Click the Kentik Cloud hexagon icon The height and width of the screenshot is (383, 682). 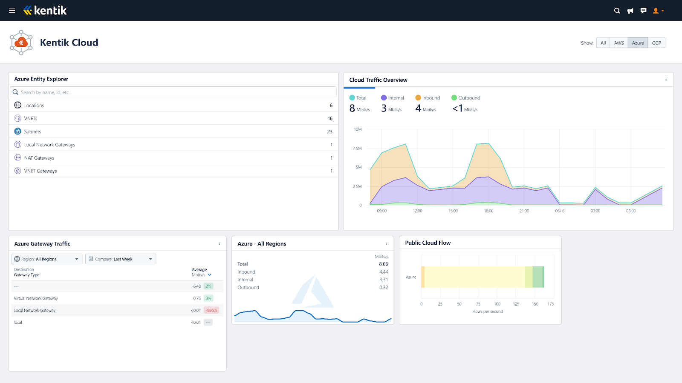click(x=21, y=43)
